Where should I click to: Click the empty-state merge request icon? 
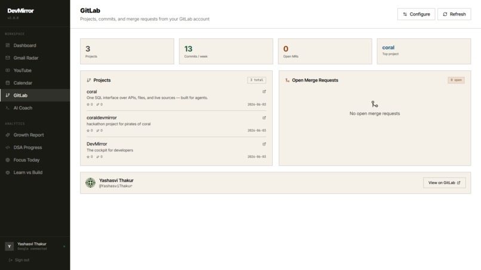(375, 104)
